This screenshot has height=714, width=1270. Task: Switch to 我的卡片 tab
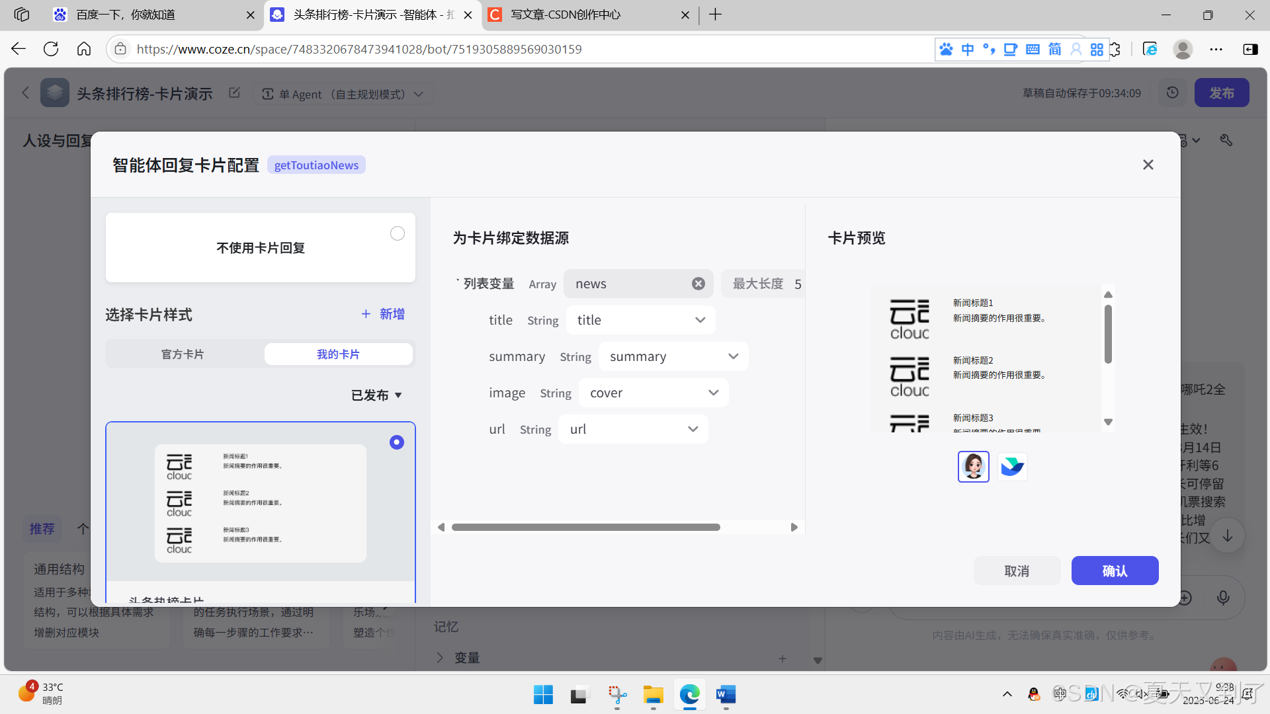point(338,354)
